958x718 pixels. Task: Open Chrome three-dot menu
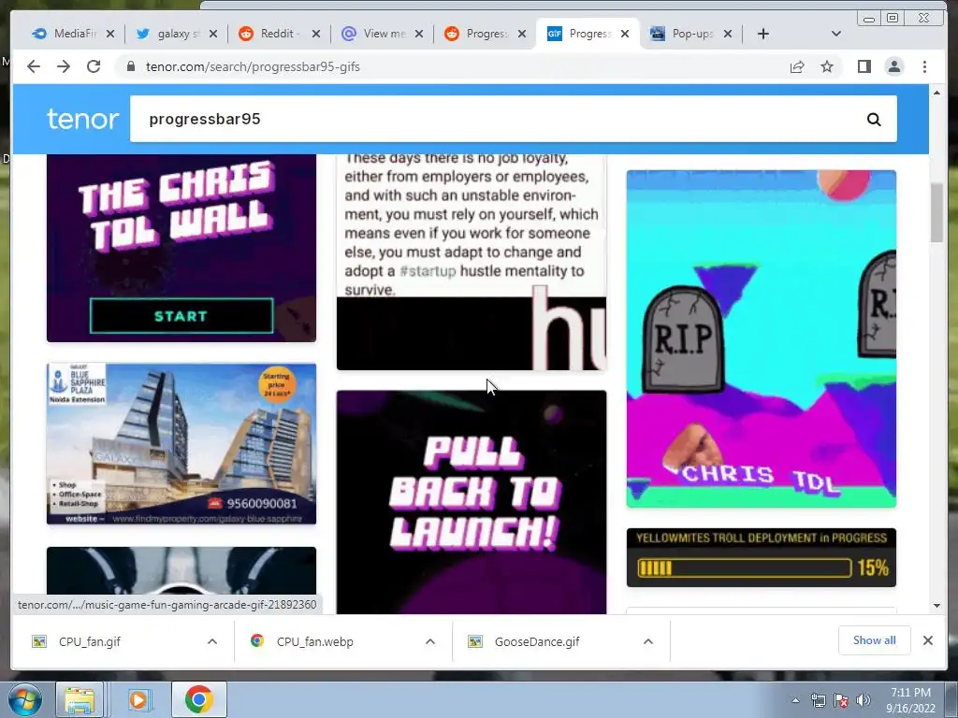pyautogui.click(x=925, y=66)
